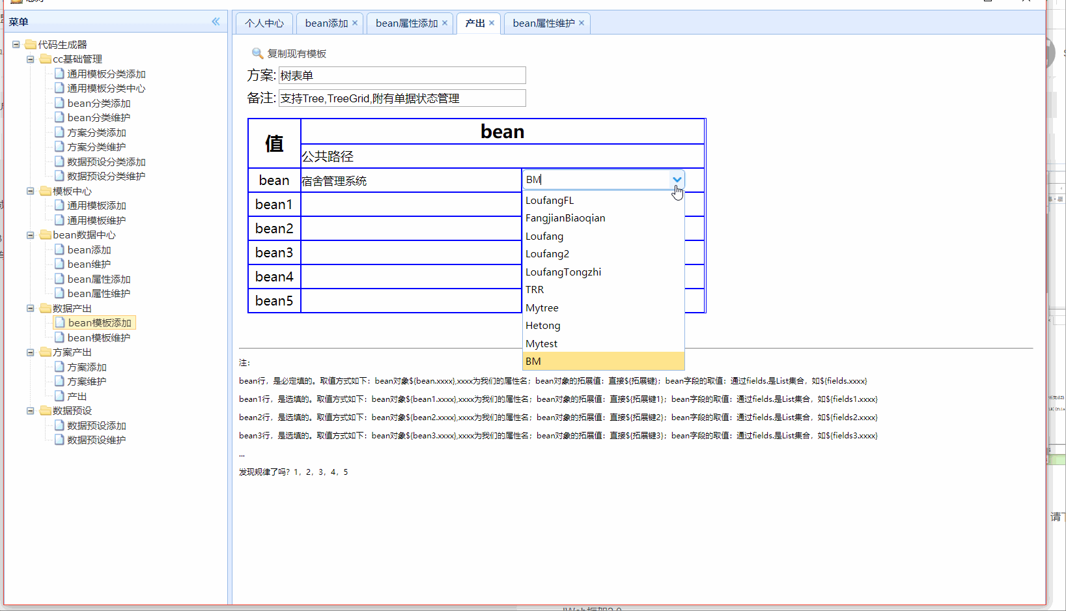The height and width of the screenshot is (611, 1066).
Task: Click the 宿舍管理系统 cell in bean row
Action: click(x=411, y=180)
